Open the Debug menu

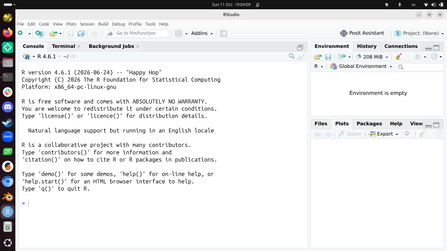coord(118,24)
